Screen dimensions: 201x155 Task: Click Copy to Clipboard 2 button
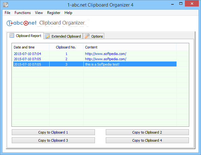point(147,132)
